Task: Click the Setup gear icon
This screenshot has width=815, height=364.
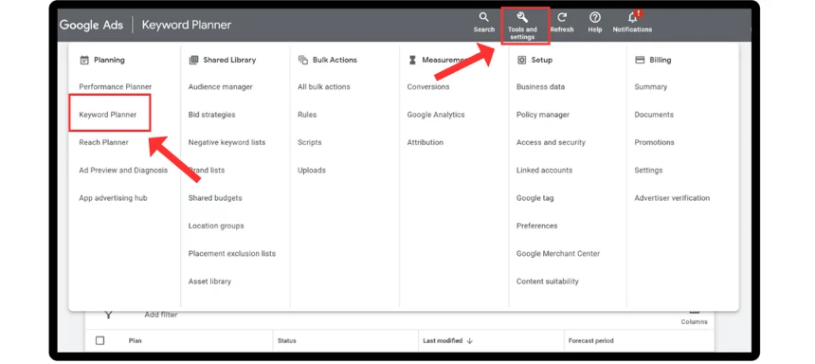Action: pyautogui.click(x=521, y=60)
